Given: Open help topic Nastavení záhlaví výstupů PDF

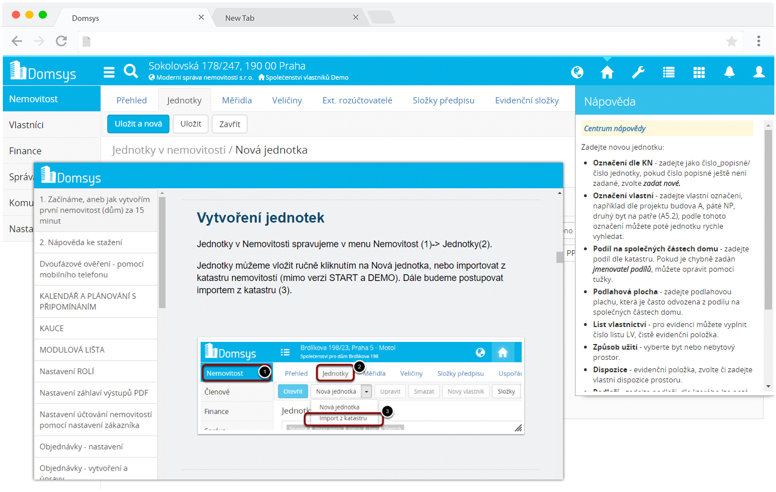Looking at the screenshot, I should click(95, 393).
